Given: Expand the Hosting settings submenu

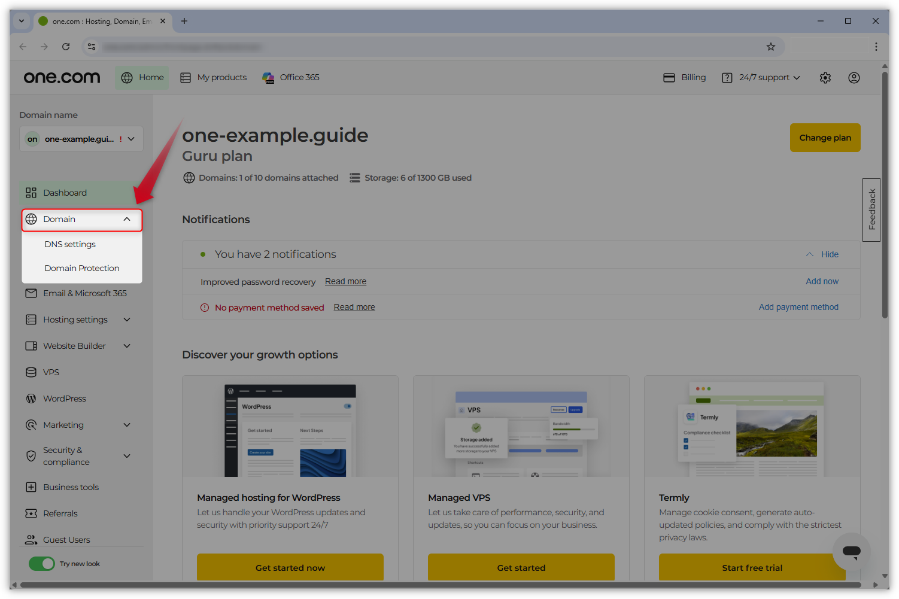Looking at the screenshot, I should 127,320.
